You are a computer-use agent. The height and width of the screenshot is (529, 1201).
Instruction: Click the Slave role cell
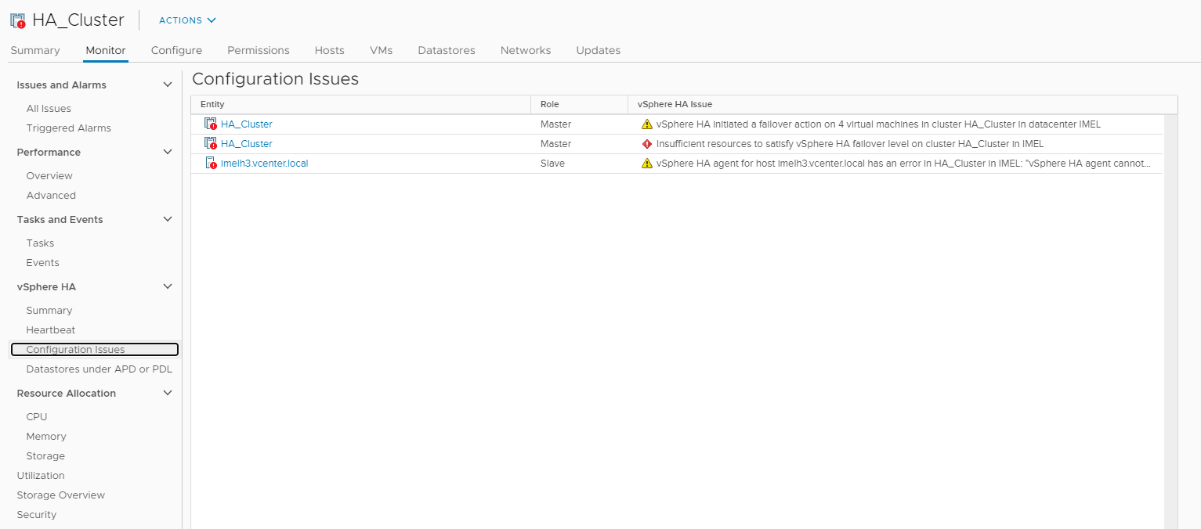pos(553,164)
